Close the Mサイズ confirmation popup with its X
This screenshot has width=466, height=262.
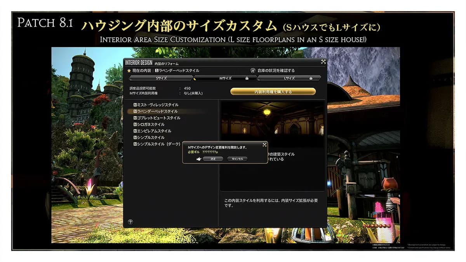point(264,145)
